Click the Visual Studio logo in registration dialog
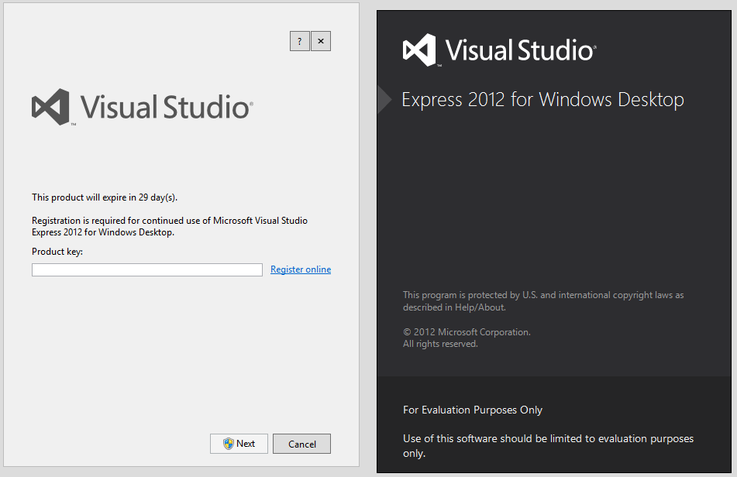Screen dimensions: 737x477 [x=143, y=107]
